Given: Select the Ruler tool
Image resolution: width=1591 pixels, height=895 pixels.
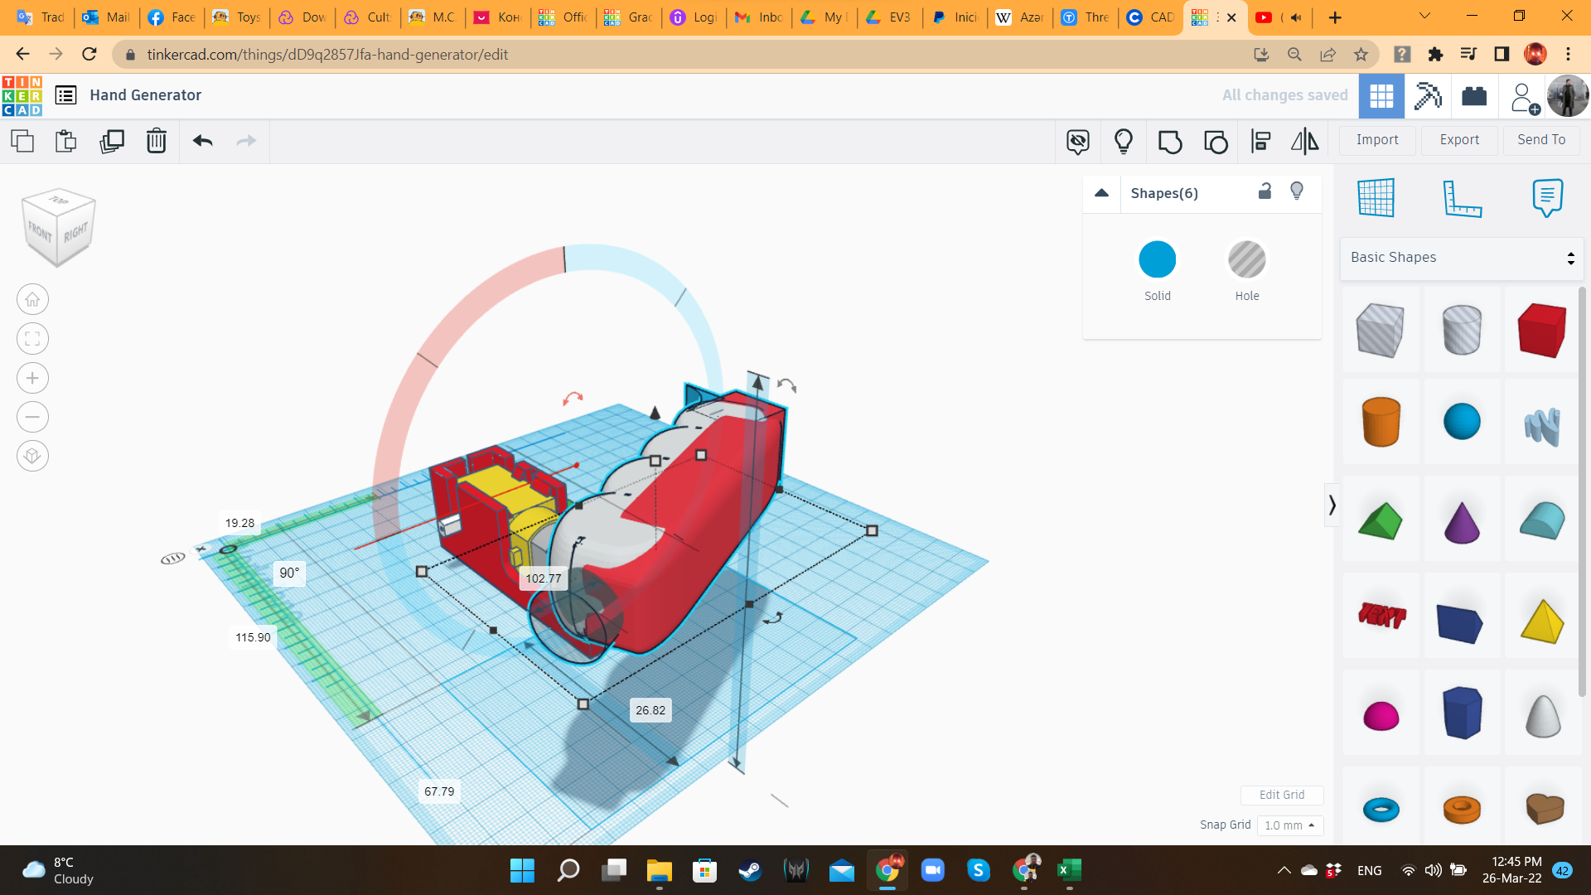Looking at the screenshot, I should tap(1463, 198).
